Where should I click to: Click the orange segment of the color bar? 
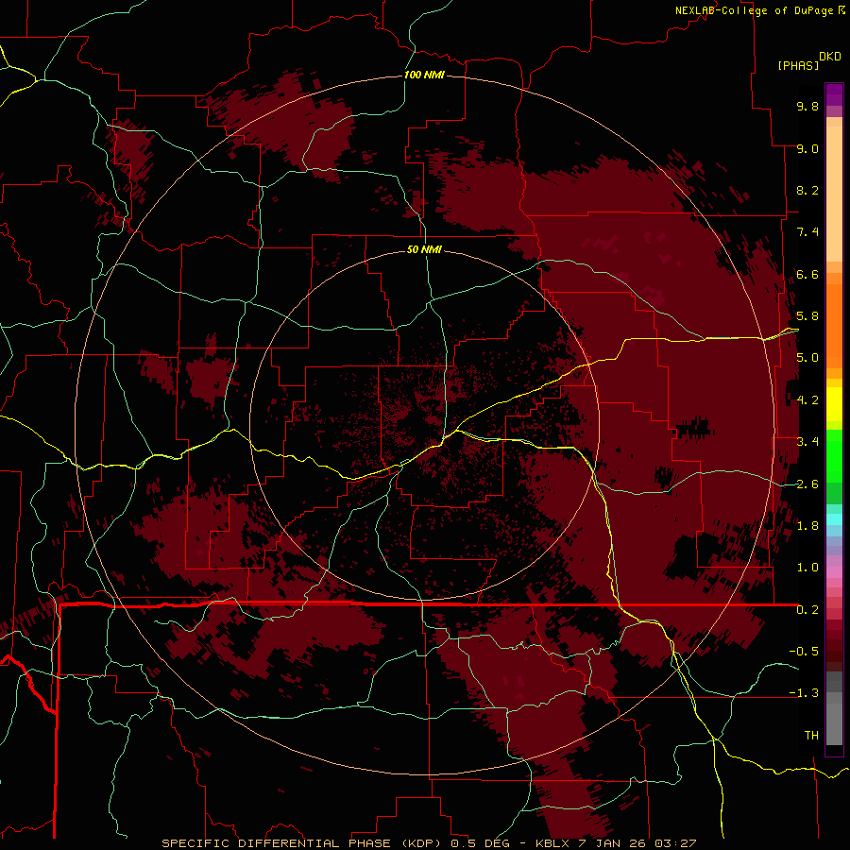click(x=834, y=325)
